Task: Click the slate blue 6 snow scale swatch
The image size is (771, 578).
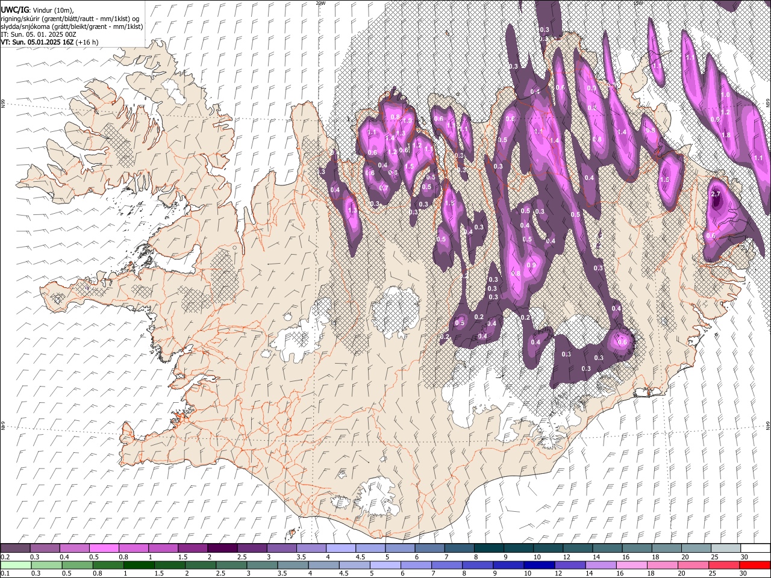Action: point(429,548)
